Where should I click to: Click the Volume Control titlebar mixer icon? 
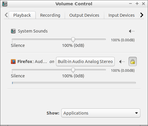(x=5, y=4)
